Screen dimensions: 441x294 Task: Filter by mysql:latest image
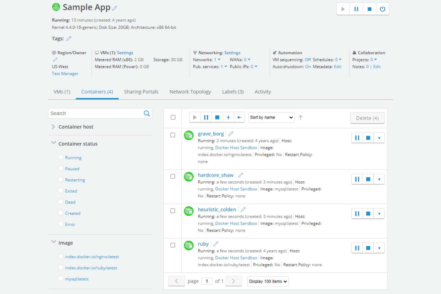pos(60,279)
